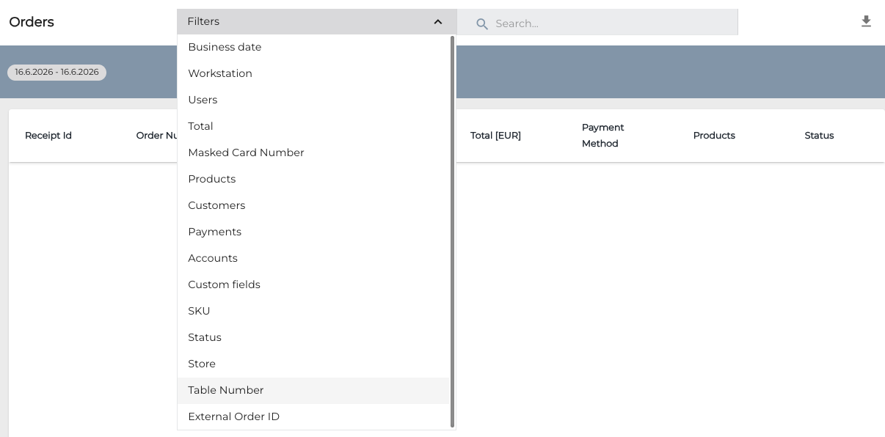Select the SKU filter option

[313, 311]
